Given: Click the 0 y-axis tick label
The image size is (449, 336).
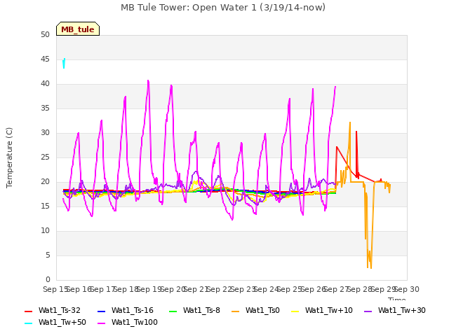Looking at the screenshot, I should pos(48,279).
